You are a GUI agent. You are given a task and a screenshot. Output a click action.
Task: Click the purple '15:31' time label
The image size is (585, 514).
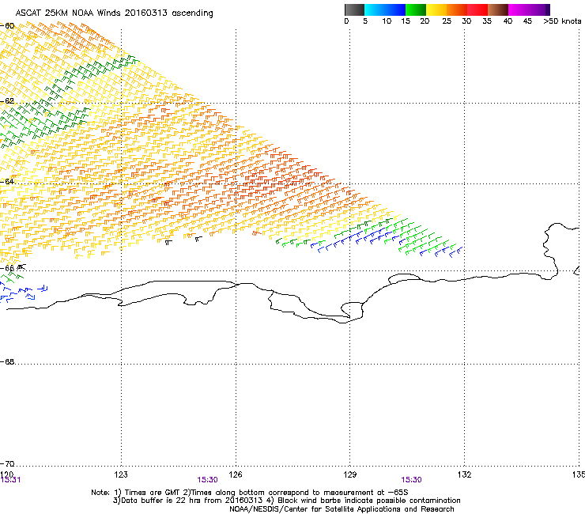coord(10,480)
